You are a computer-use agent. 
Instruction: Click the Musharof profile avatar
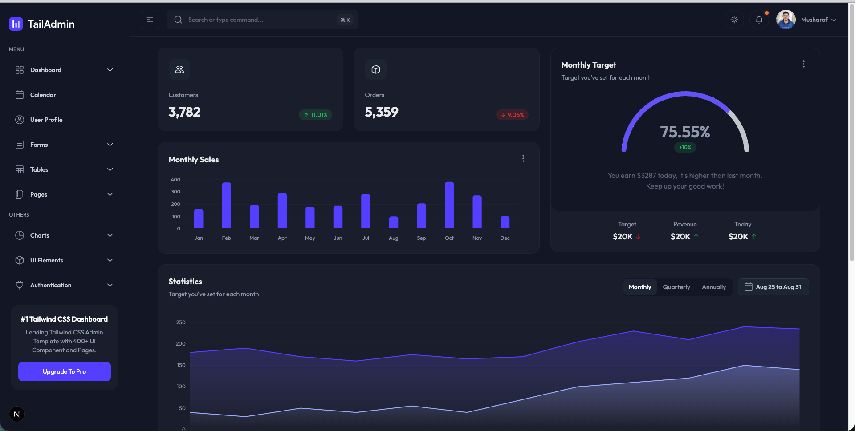(786, 20)
